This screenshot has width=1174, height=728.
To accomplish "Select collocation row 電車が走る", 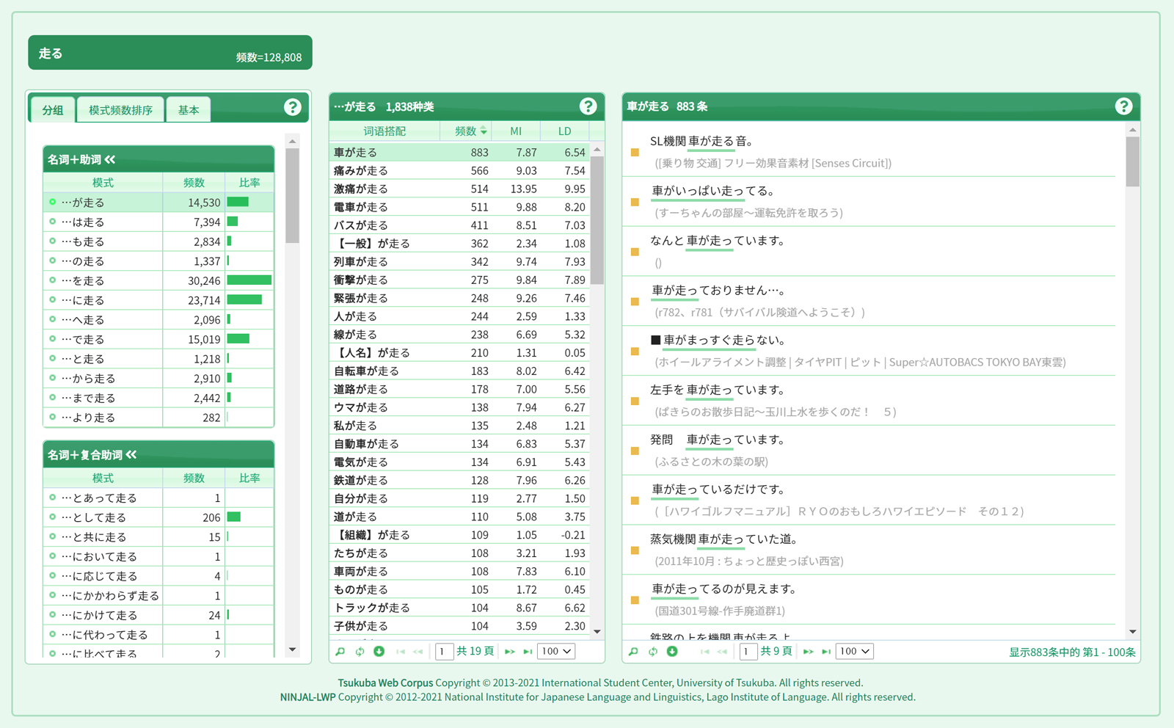I will [x=459, y=207].
